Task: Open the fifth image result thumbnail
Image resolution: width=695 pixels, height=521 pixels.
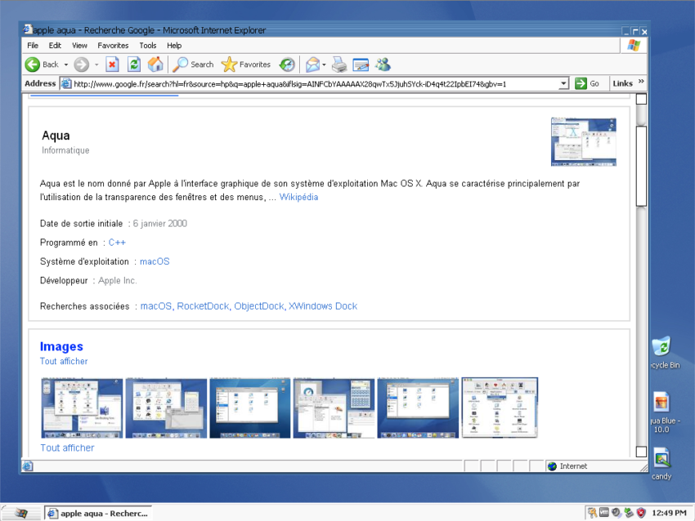Action: pyautogui.click(x=418, y=407)
